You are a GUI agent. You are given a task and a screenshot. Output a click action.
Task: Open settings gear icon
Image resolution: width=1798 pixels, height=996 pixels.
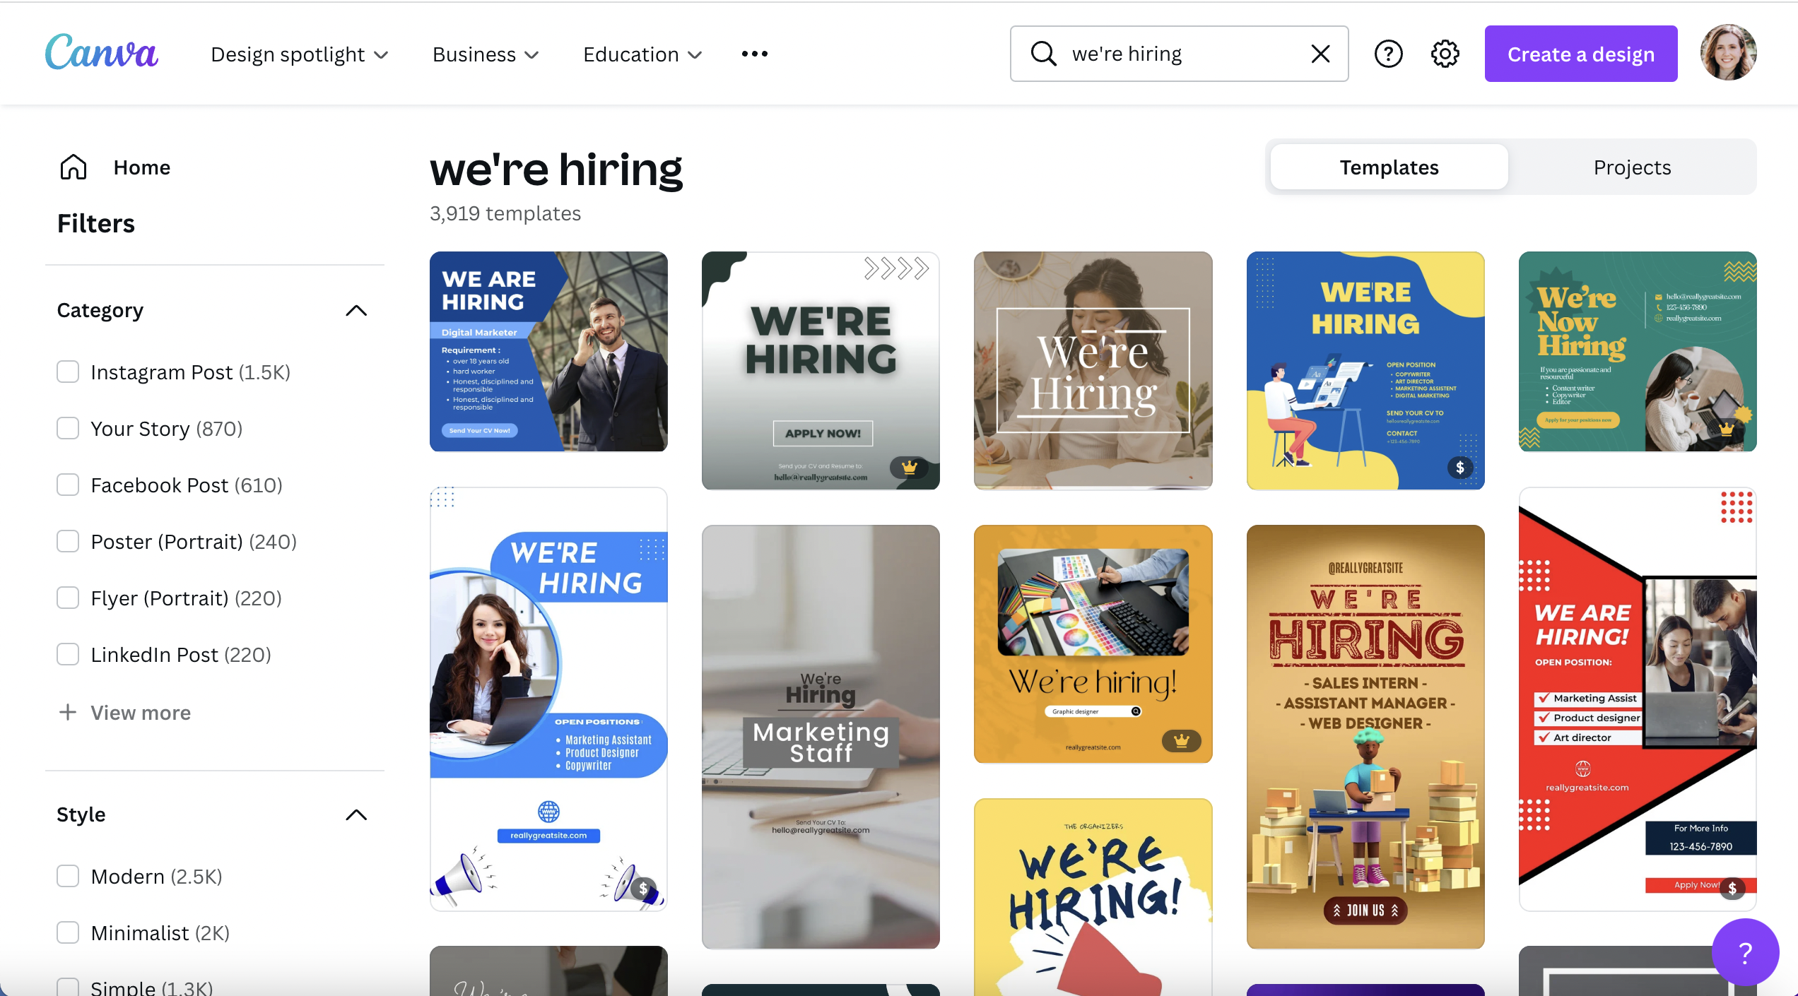[x=1445, y=54]
